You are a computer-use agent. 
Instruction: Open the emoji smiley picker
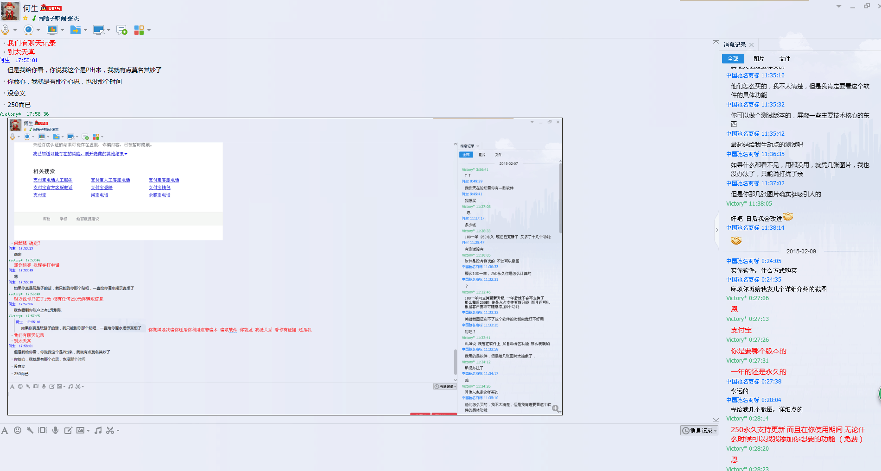pos(18,430)
